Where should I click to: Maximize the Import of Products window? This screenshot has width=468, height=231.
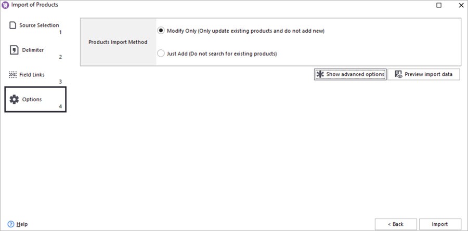click(439, 5)
